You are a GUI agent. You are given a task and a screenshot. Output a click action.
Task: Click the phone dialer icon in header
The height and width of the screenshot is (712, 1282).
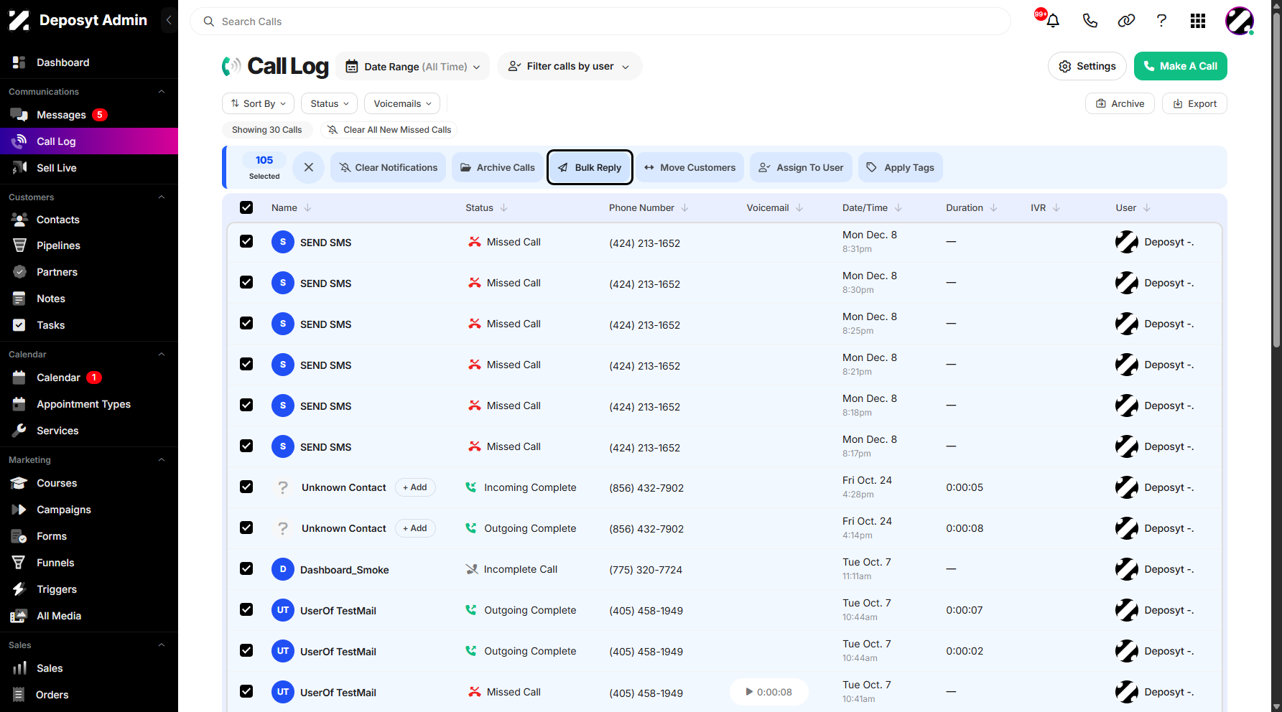click(1090, 21)
